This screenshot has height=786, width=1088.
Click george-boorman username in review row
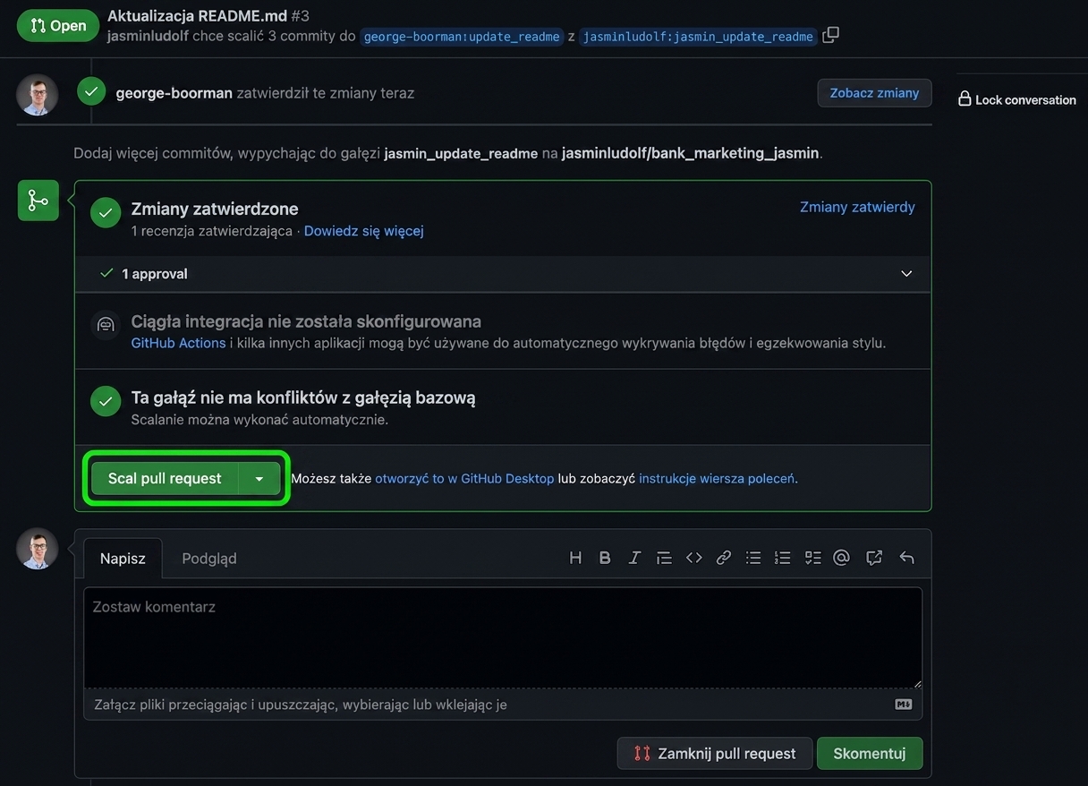pos(174,93)
